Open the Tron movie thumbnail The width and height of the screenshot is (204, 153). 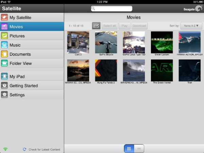point(190,70)
